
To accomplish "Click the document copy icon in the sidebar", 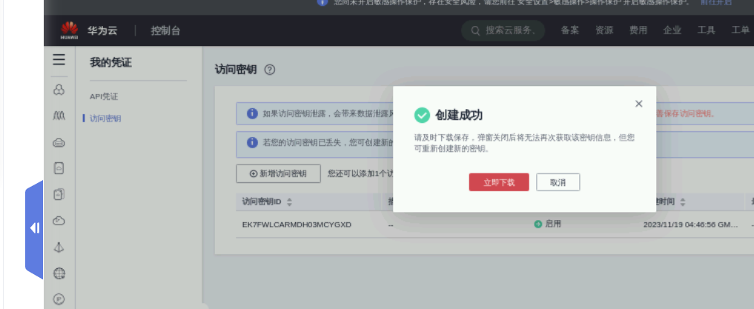I will tap(59, 194).
